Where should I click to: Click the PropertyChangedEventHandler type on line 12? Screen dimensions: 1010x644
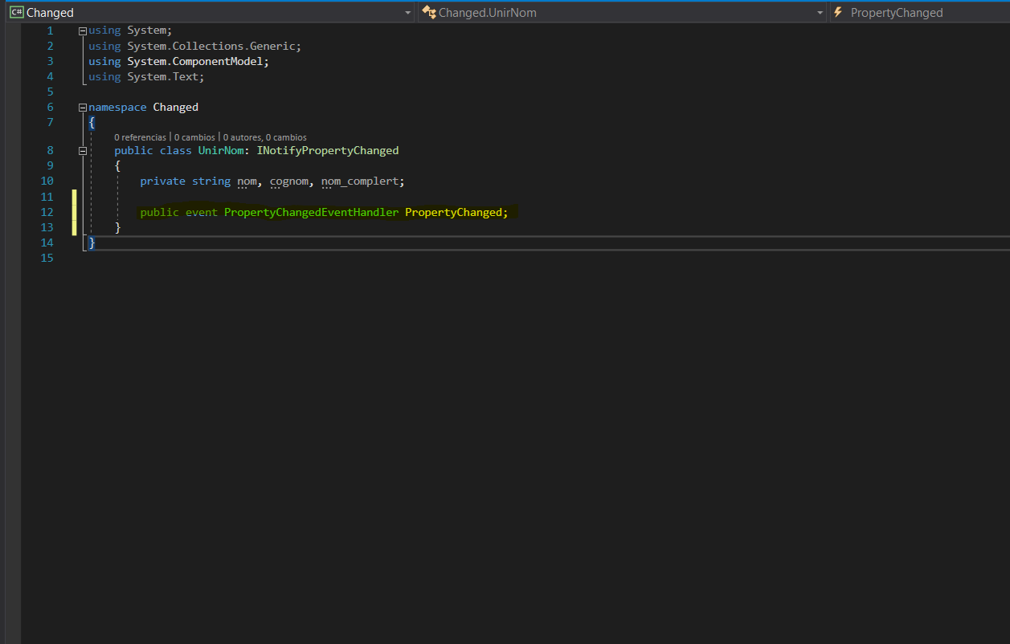click(311, 213)
